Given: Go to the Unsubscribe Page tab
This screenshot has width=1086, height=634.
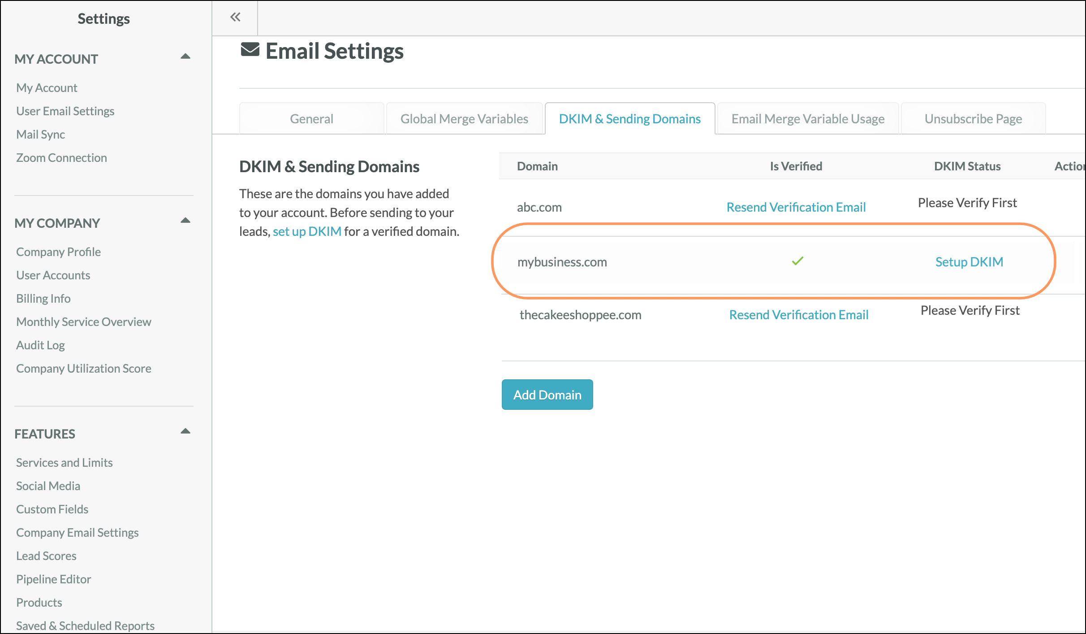Looking at the screenshot, I should tap(974, 119).
